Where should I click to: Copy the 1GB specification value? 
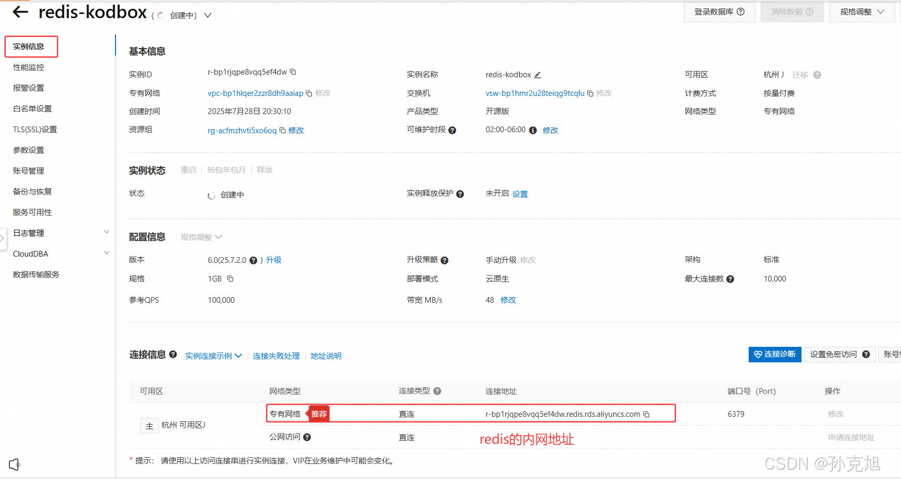pos(231,278)
